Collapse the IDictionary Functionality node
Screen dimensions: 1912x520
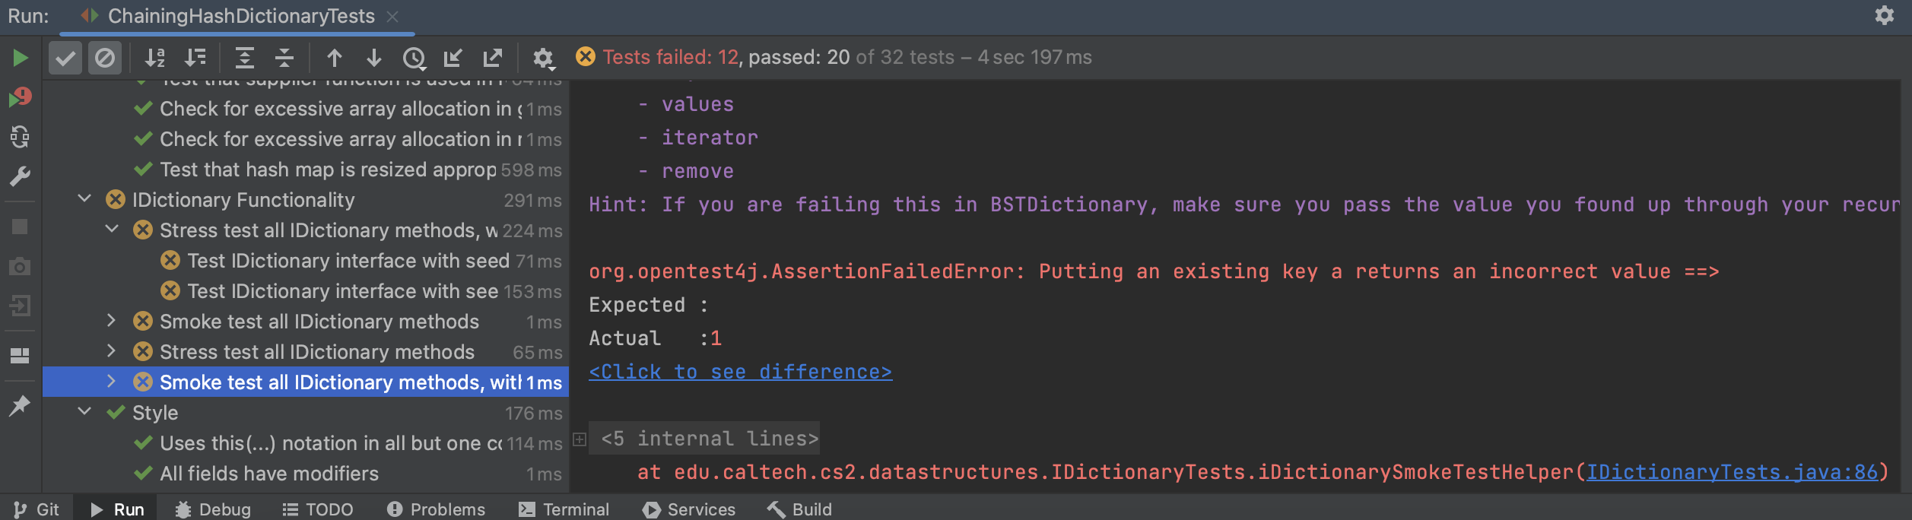pos(84,199)
